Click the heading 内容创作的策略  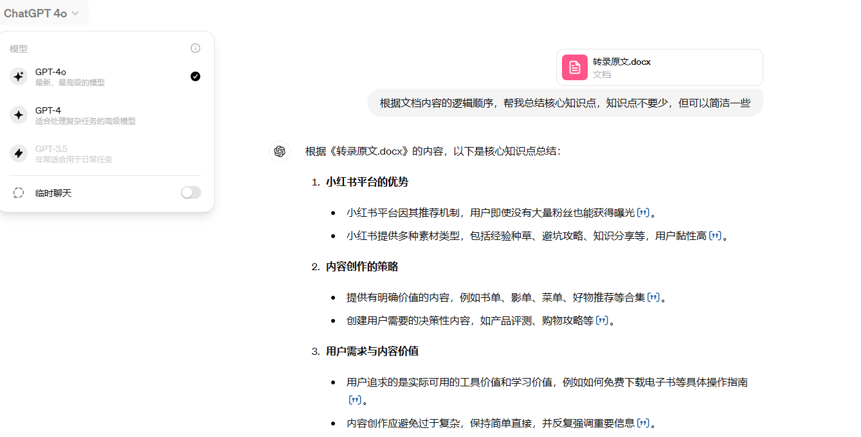coord(362,266)
